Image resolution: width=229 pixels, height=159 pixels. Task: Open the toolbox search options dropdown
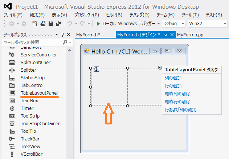pyautogui.click(x=70, y=43)
